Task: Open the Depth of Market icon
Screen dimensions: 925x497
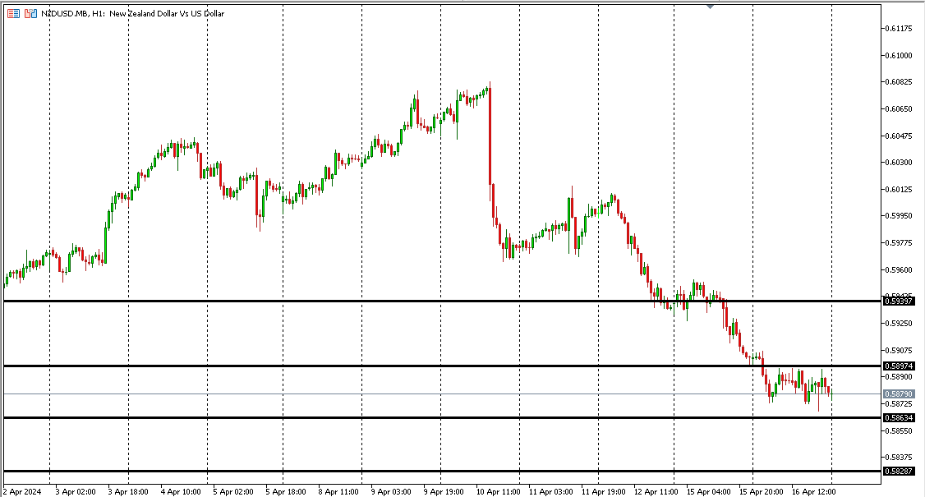Action: point(13,13)
